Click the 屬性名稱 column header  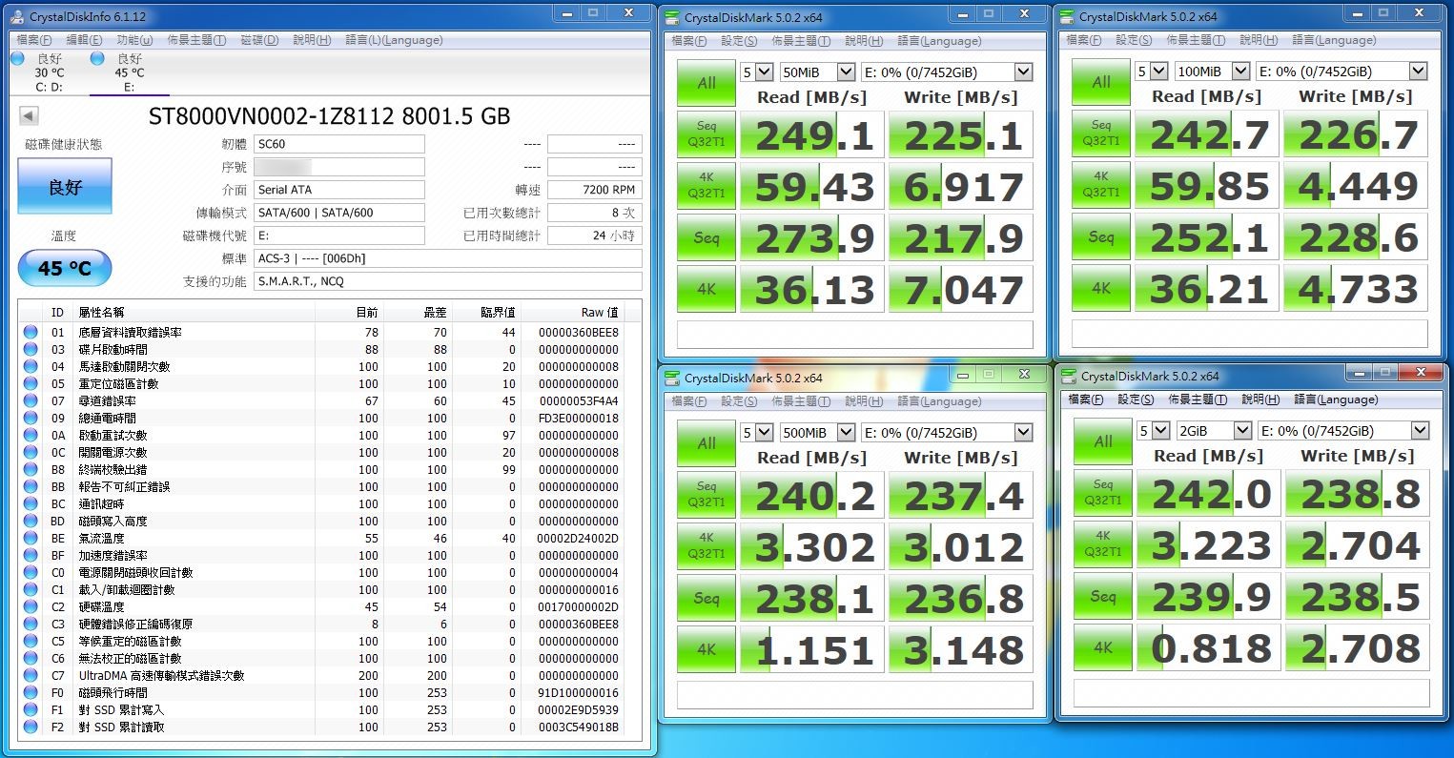point(102,313)
